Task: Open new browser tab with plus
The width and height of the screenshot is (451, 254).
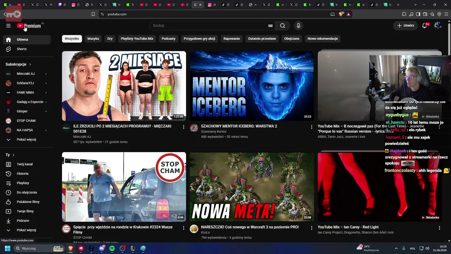Action: [398, 5]
